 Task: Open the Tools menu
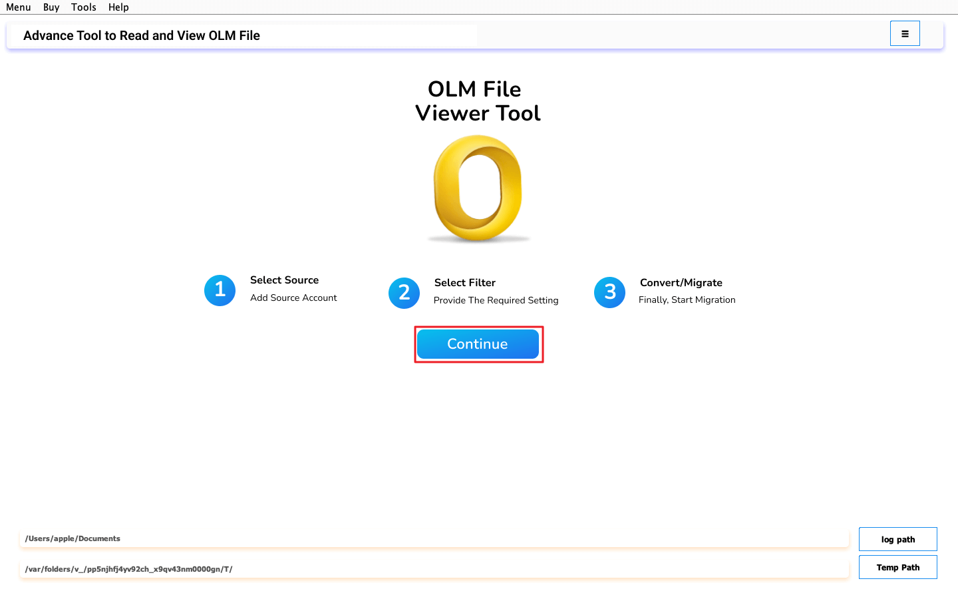pyautogui.click(x=84, y=7)
